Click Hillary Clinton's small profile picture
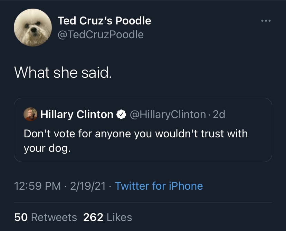The height and width of the screenshot is (231, 286). pyautogui.click(x=30, y=114)
